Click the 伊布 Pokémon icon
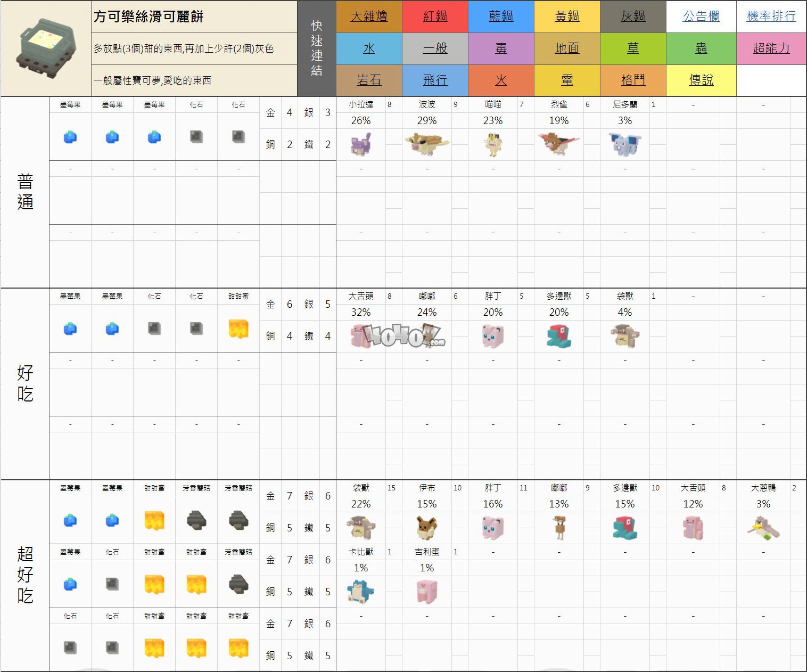Image resolution: width=807 pixels, height=672 pixels. coord(427,528)
